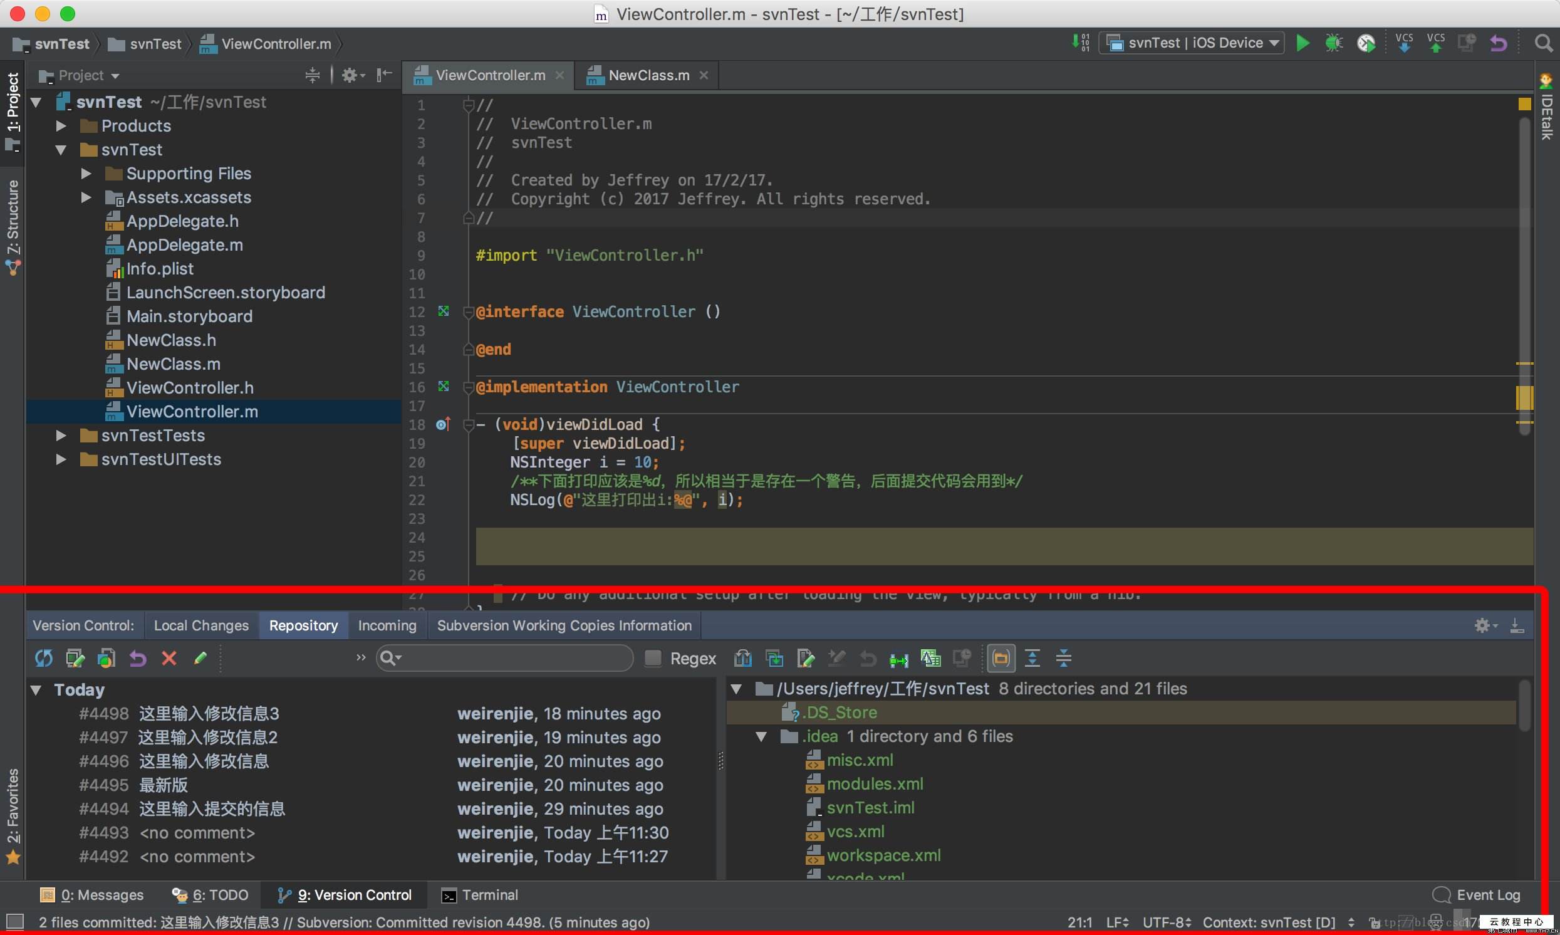The height and width of the screenshot is (935, 1560).
Task: Update project with the VCS blue arrow
Action: pyautogui.click(x=1404, y=43)
